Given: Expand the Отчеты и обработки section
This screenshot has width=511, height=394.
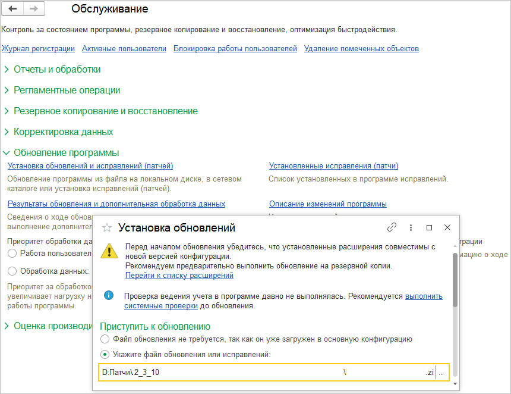Looking at the screenshot, I should [x=57, y=70].
